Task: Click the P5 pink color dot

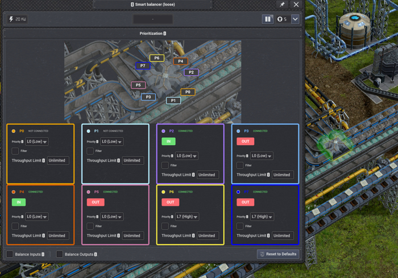Action: pos(89,192)
